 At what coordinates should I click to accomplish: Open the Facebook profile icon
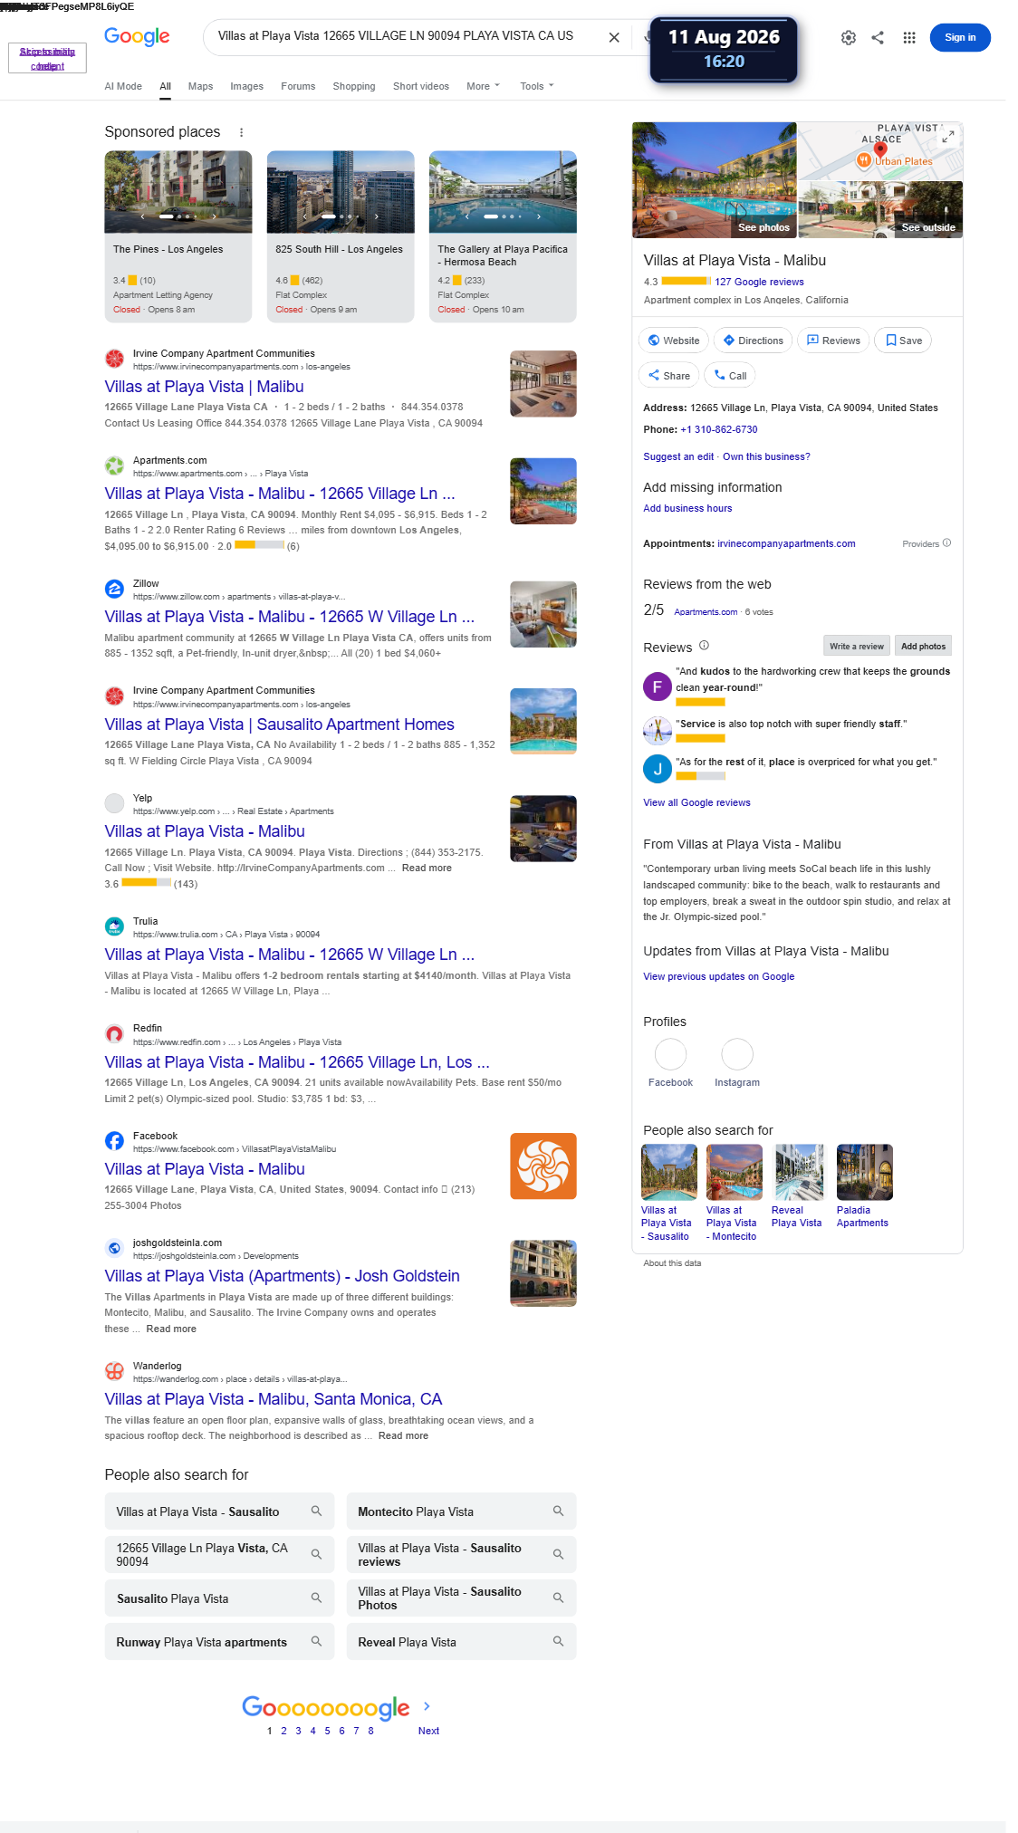coord(670,1054)
